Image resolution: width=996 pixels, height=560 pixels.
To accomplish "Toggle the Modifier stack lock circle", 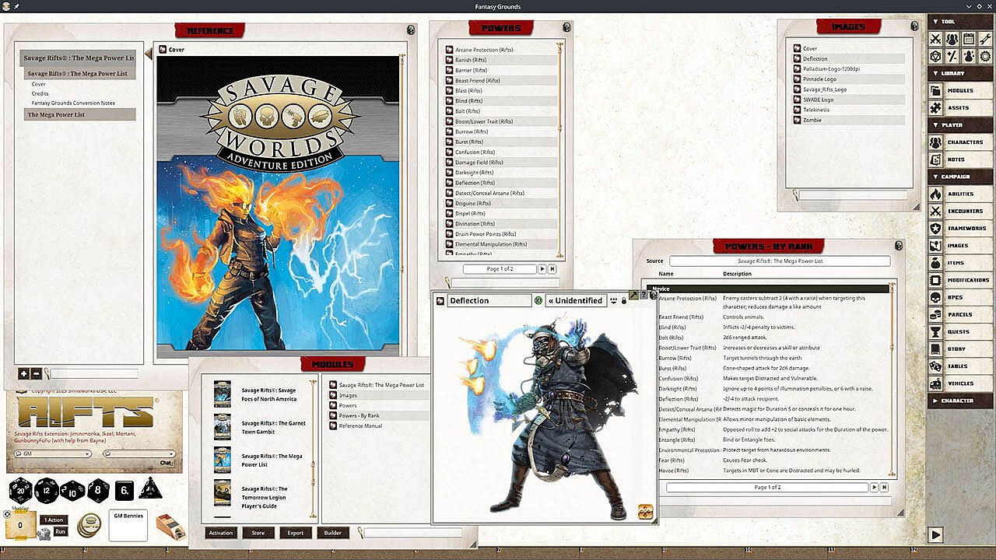I will 8,514.
